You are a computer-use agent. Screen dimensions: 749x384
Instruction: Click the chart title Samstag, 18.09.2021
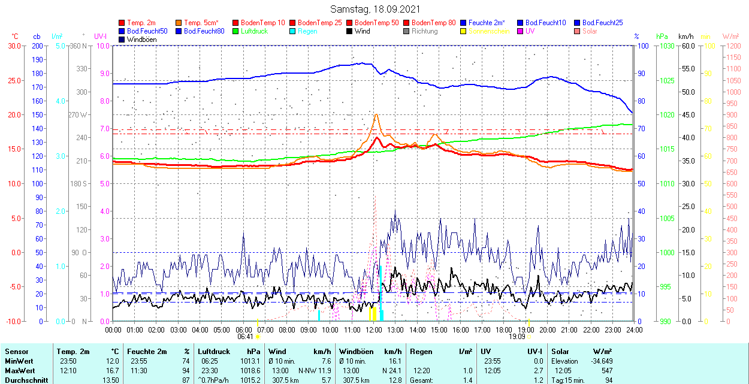coord(375,10)
